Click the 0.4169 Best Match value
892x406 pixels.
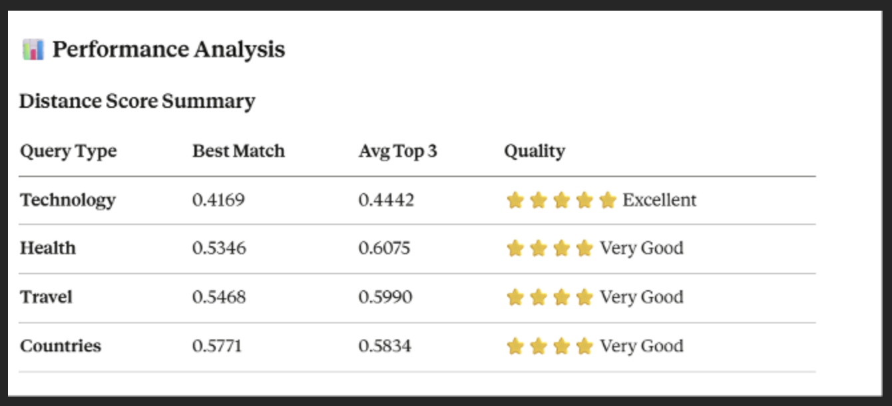tap(218, 200)
